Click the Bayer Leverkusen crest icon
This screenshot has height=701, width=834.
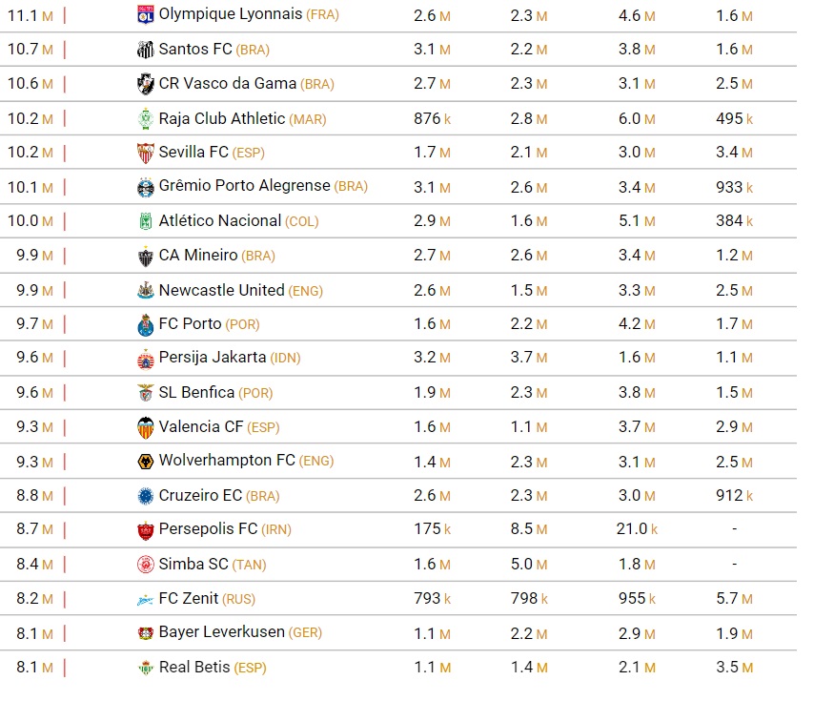(146, 633)
